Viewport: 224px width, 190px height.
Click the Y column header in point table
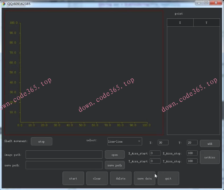tap(206, 23)
